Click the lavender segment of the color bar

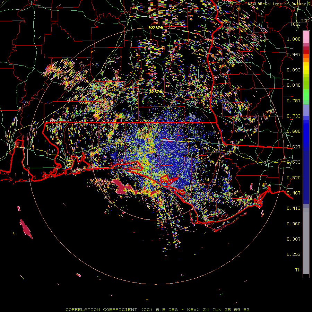click(306, 110)
